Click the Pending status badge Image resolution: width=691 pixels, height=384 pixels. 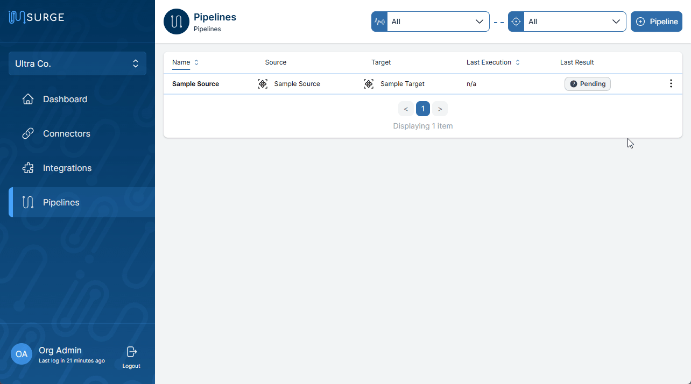(x=587, y=84)
